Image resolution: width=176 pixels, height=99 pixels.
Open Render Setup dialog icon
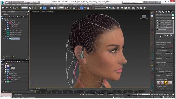point(137,8)
